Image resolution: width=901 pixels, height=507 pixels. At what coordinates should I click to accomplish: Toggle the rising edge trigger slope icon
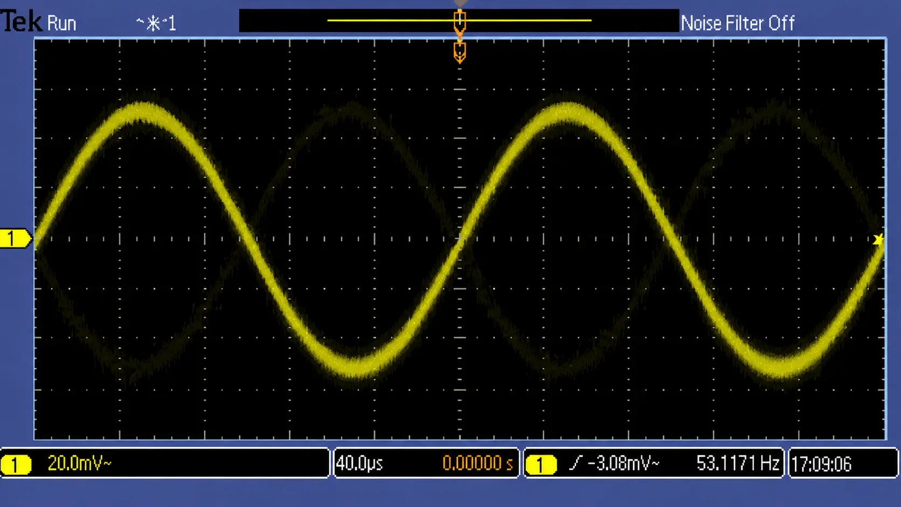[x=576, y=463]
